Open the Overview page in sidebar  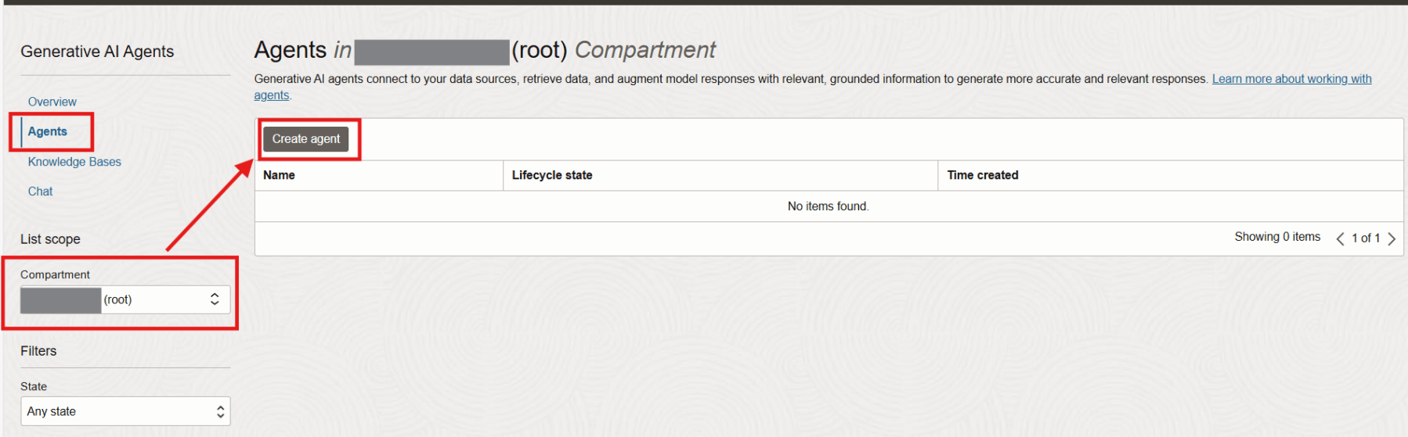click(52, 102)
